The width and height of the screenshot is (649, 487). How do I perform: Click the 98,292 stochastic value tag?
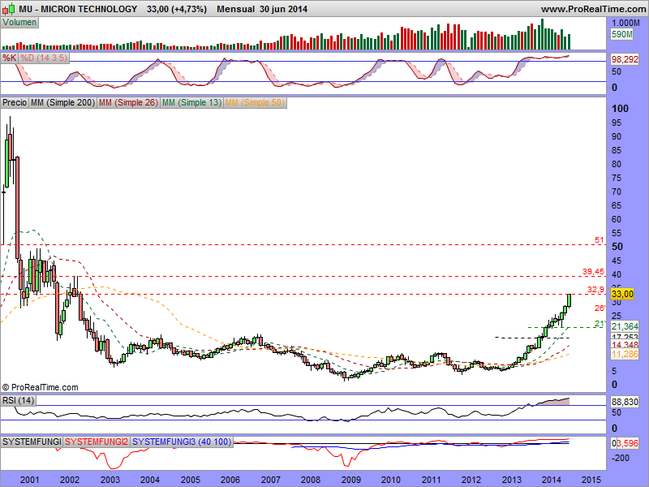(x=625, y=59)
